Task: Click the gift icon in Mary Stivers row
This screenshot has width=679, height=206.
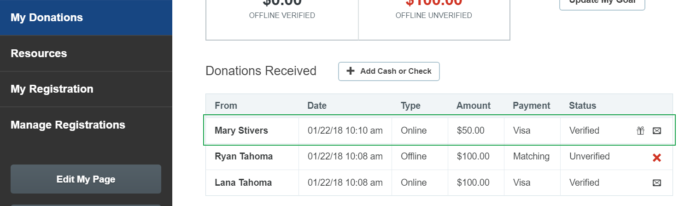Action: click(640, 131)
